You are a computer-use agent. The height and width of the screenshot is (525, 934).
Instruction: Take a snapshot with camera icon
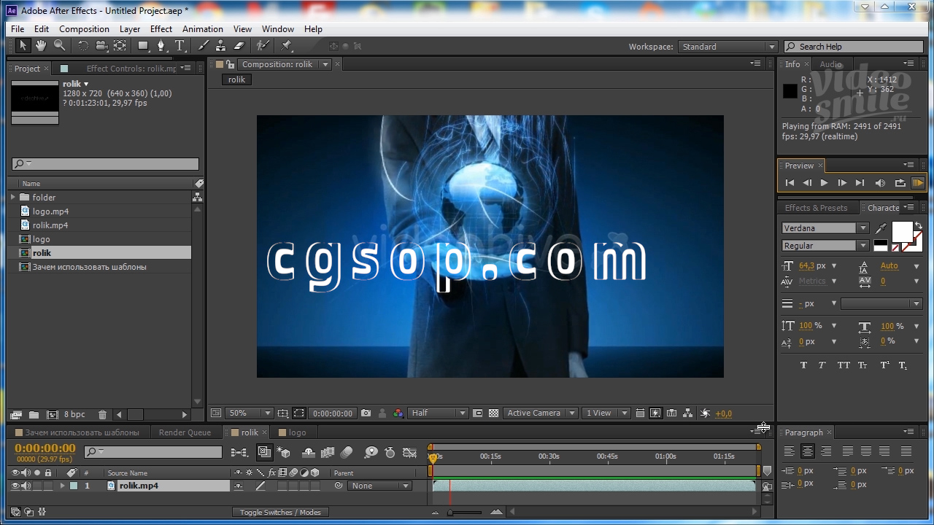[366, 413]
